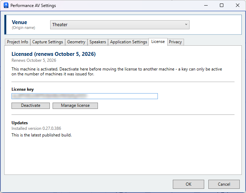Image resolution: width=246 pixels, height=193 pixels.
Task: Open the Privacy tab
Action: (x=175, y=42)
